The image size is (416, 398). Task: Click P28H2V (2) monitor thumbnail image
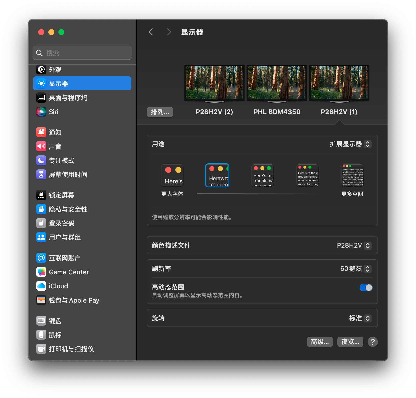215,83
